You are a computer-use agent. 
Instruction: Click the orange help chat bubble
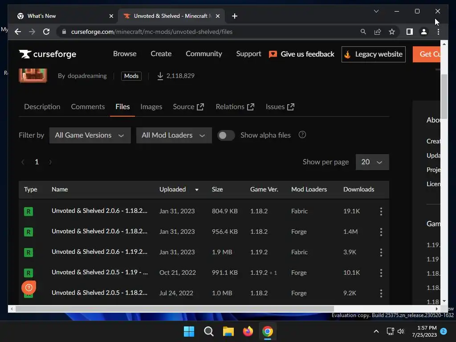coord(28,288)
